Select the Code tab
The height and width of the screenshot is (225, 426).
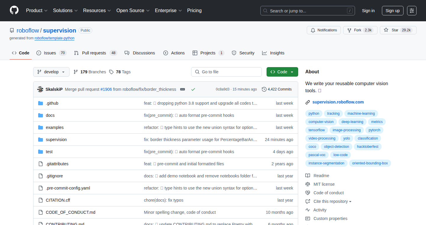click(20, 53)
